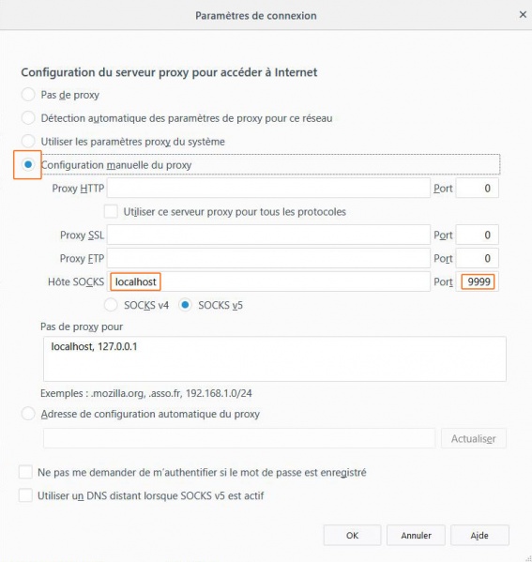Select 'Configuration manuelle du proxy' radio button

28,164
